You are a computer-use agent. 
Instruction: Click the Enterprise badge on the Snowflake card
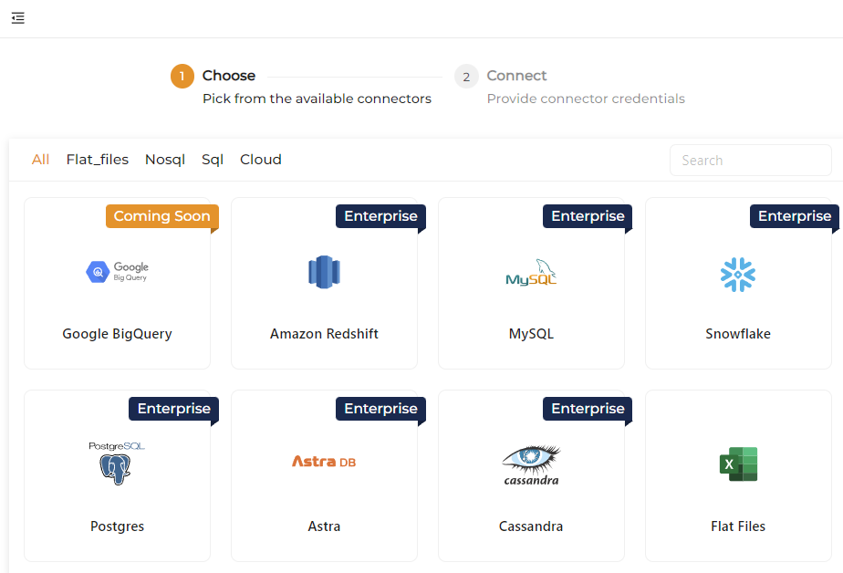pyautogui.click(x=793, y=216)
